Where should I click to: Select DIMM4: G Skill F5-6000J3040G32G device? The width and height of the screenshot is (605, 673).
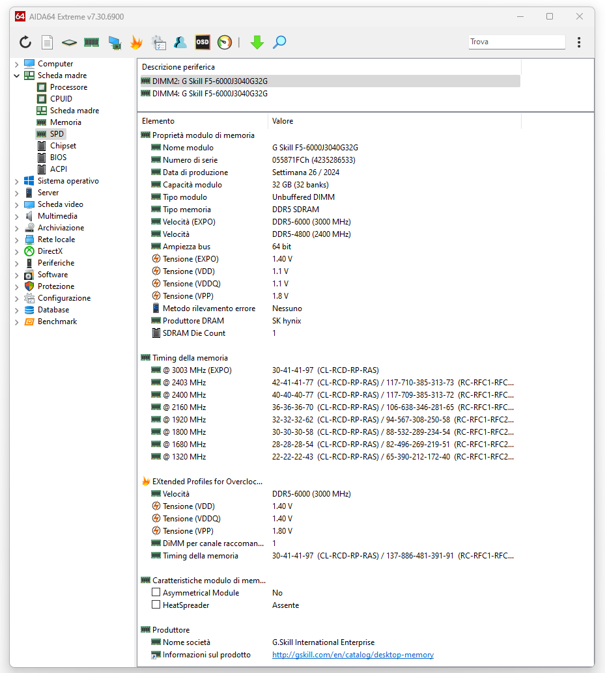click(x=330, y=94)
